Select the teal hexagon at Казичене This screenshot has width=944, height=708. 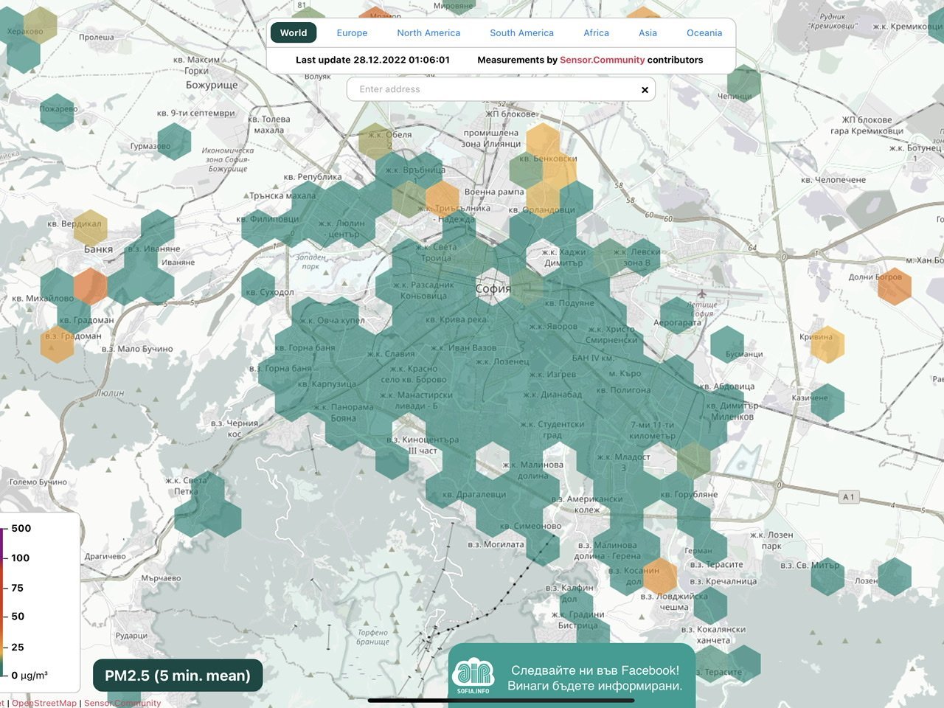point(827,402)
